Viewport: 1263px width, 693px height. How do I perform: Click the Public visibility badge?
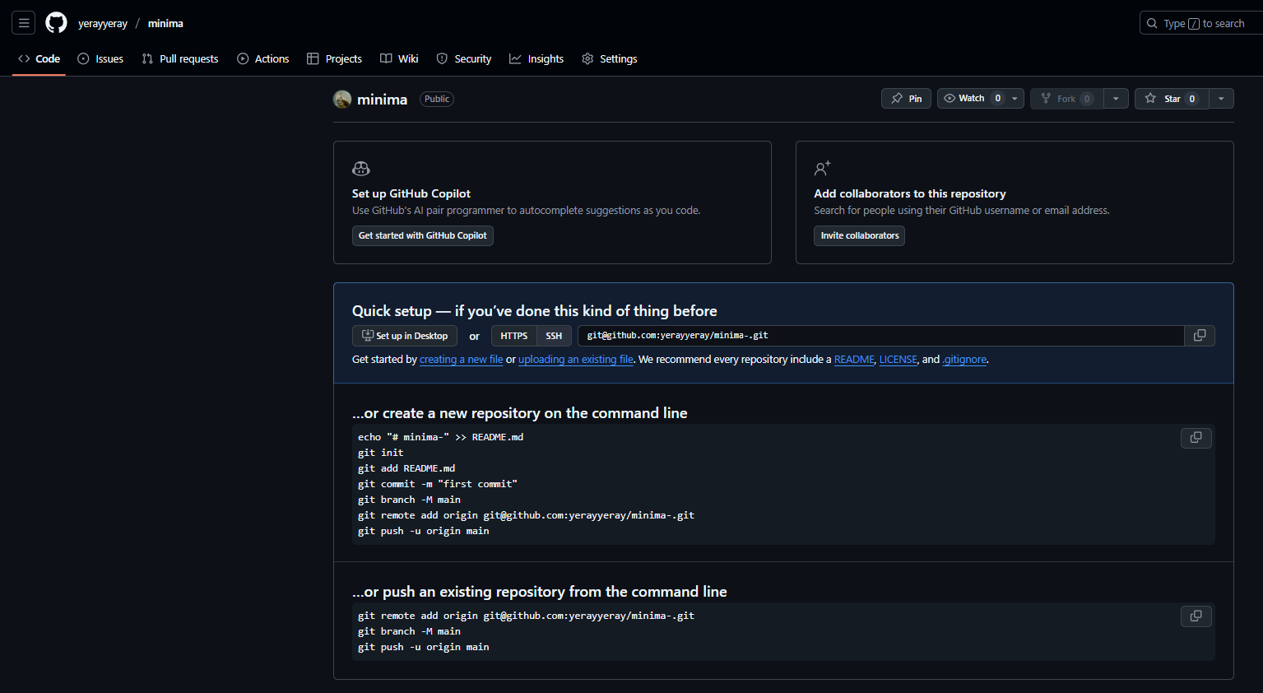pos(436,99)
